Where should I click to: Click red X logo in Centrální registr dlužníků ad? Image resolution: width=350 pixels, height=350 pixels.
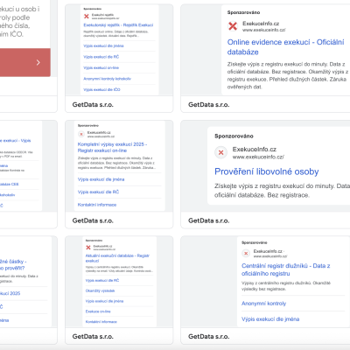click(x=246, y=253)
